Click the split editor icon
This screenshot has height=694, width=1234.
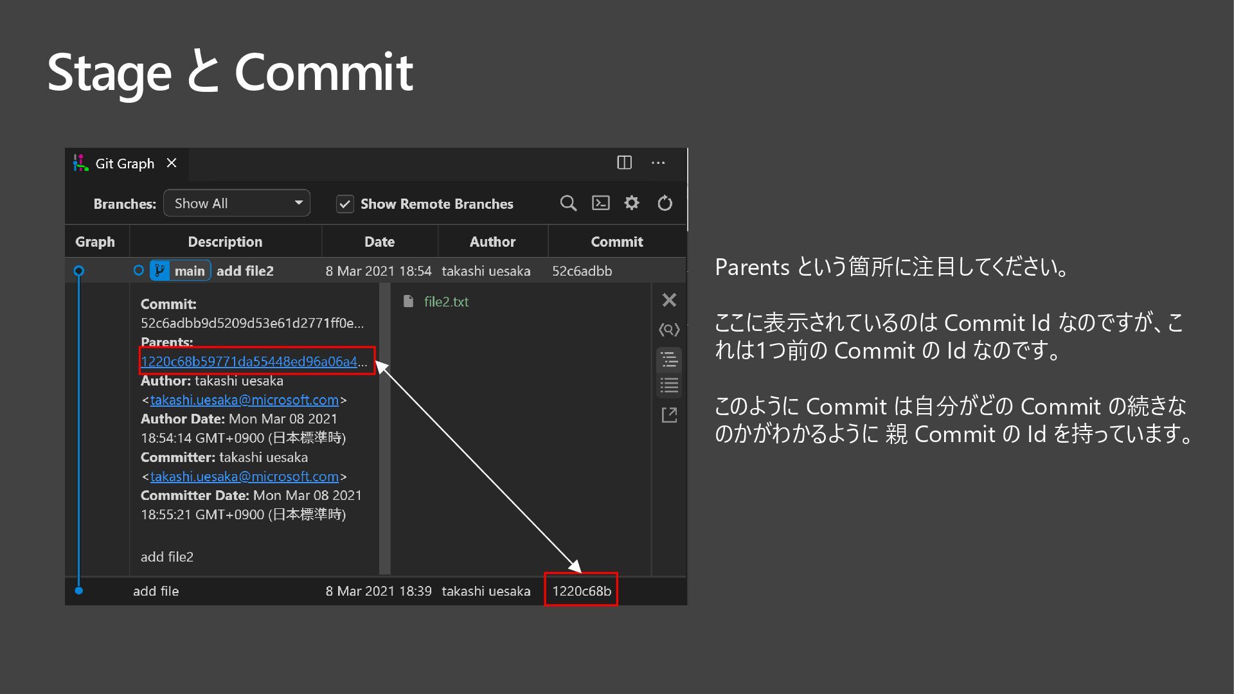624,163
